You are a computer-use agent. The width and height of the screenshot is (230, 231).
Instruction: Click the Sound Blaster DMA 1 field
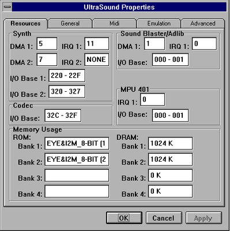point(154,44)
